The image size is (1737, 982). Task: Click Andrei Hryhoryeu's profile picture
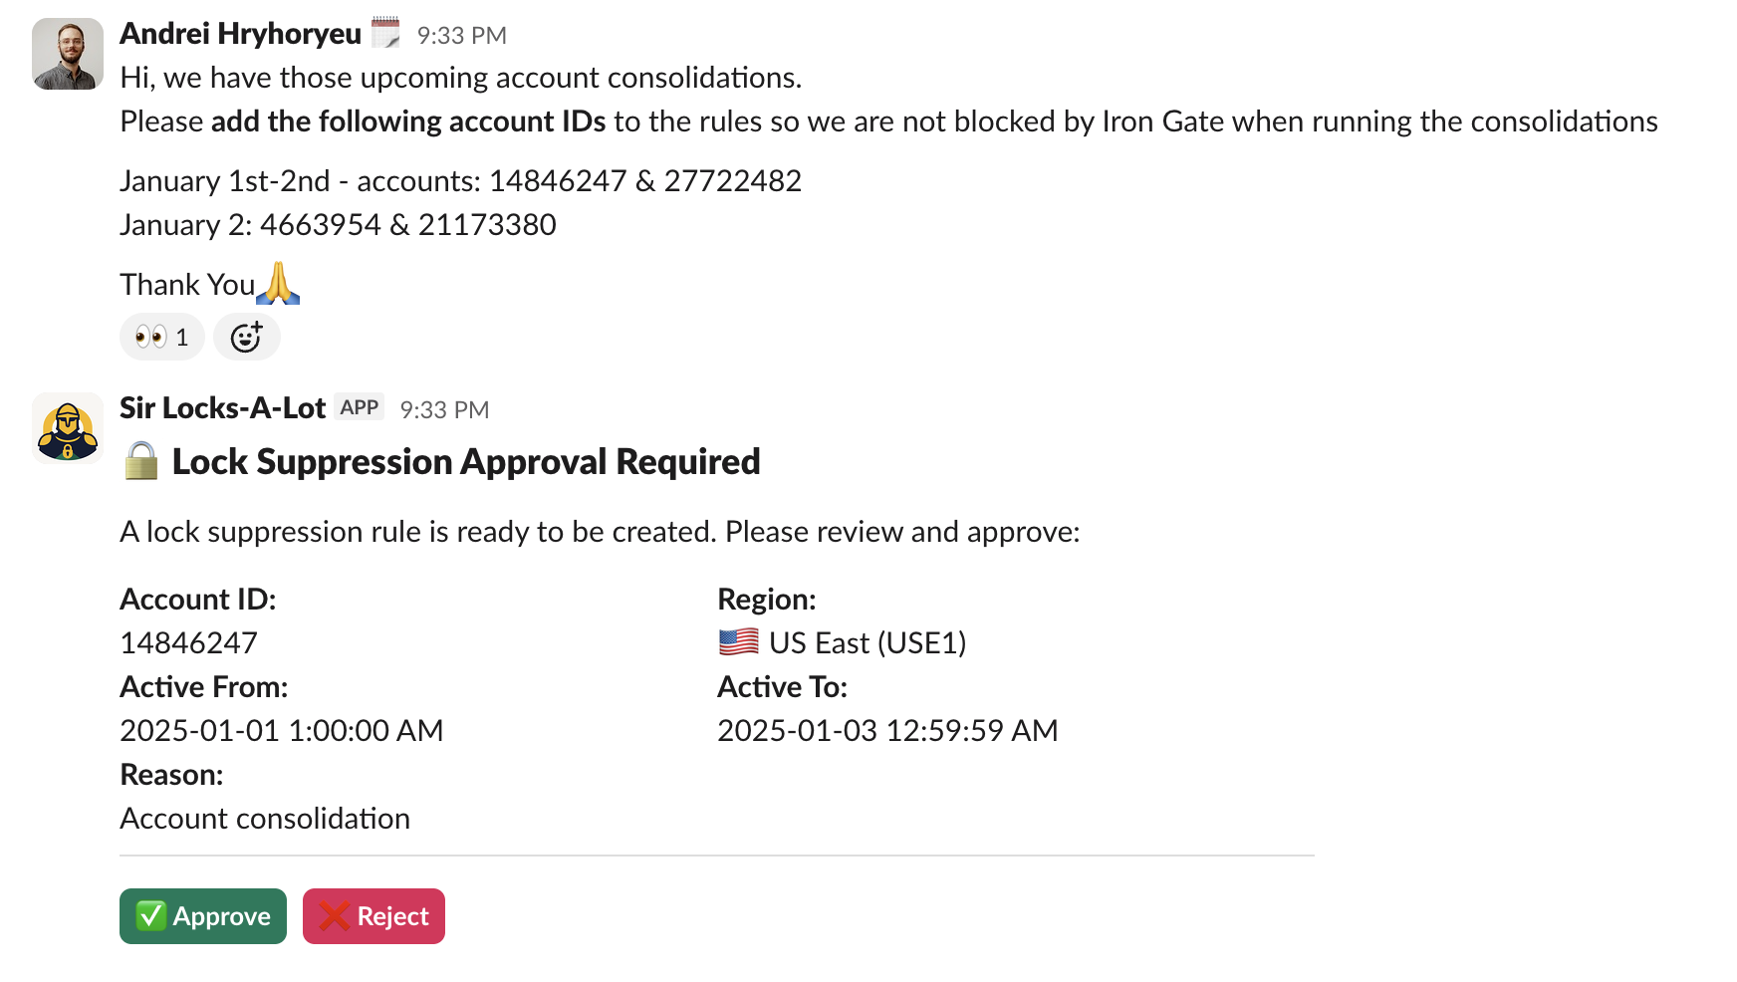click(x=67, y=54)
